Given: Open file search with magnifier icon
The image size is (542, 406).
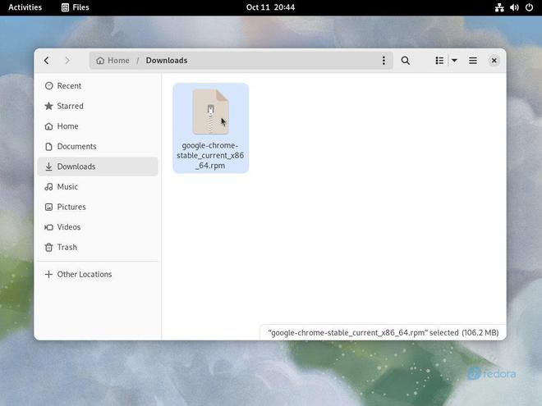Looking at the screenshot, I should coord(405,61).
